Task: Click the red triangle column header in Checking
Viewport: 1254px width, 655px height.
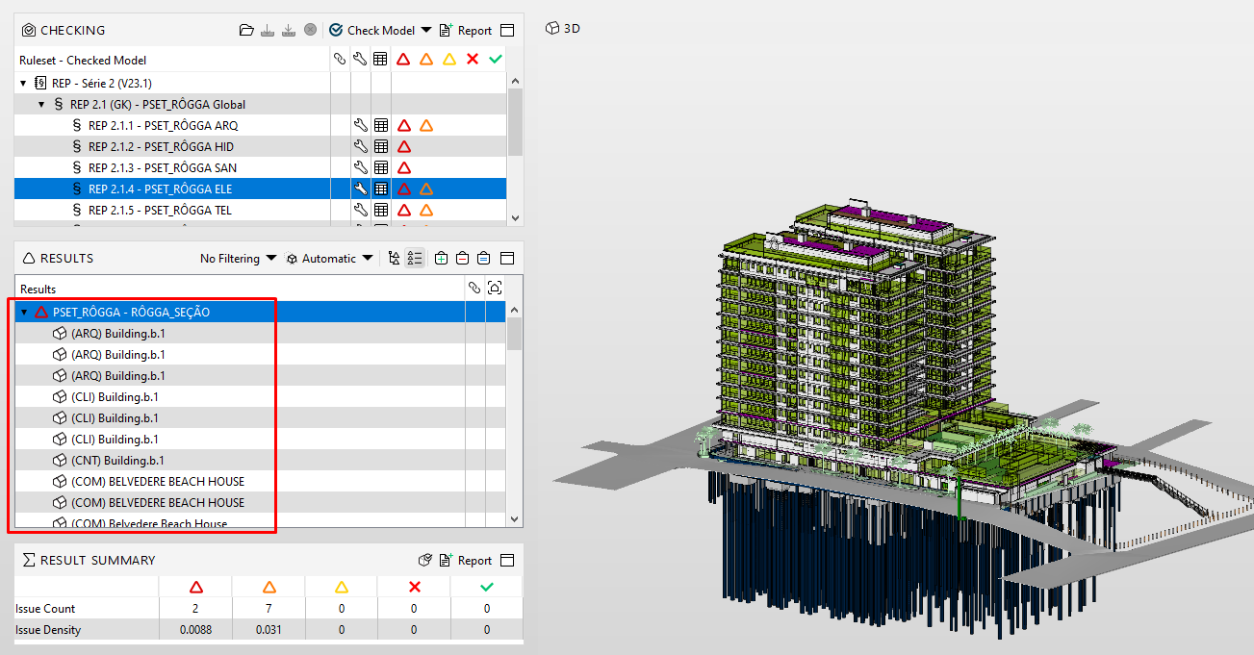Action: click(x=404, y=60)
